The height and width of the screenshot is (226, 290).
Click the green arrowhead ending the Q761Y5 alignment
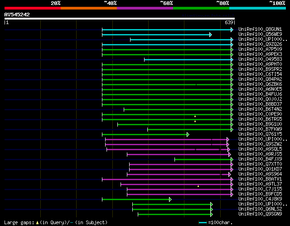[x=188, y=134]
